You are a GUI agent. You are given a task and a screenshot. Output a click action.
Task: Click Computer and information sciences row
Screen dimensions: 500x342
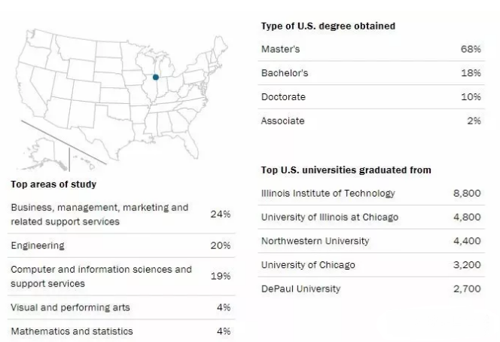tap(121, 276)
